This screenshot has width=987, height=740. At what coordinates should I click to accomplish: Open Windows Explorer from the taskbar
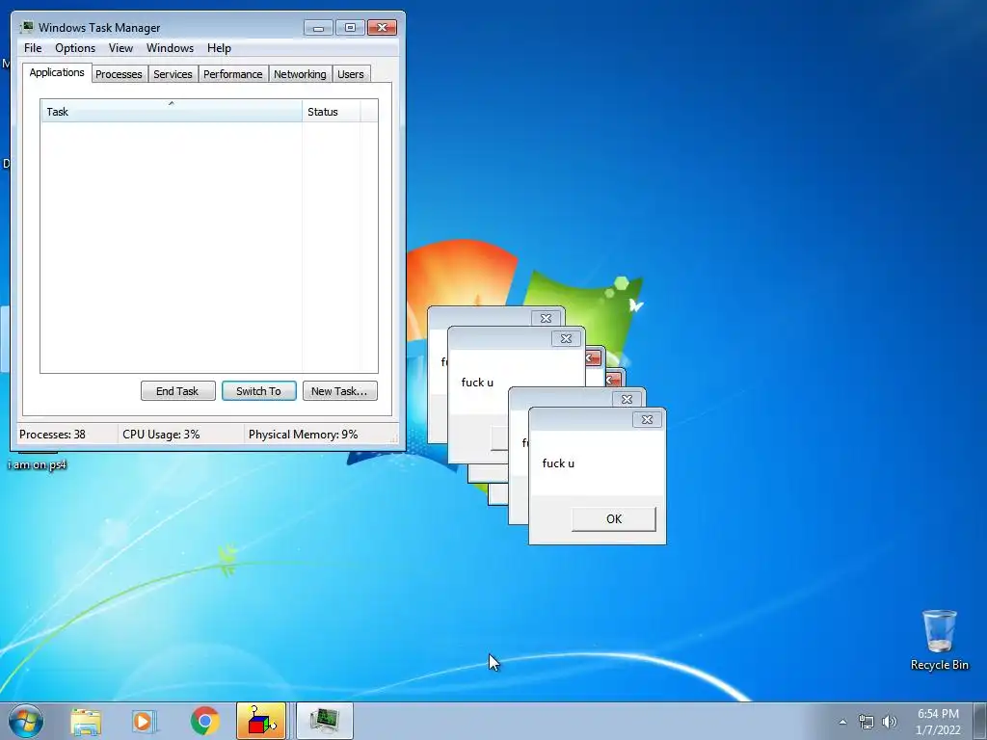(86, 721)
